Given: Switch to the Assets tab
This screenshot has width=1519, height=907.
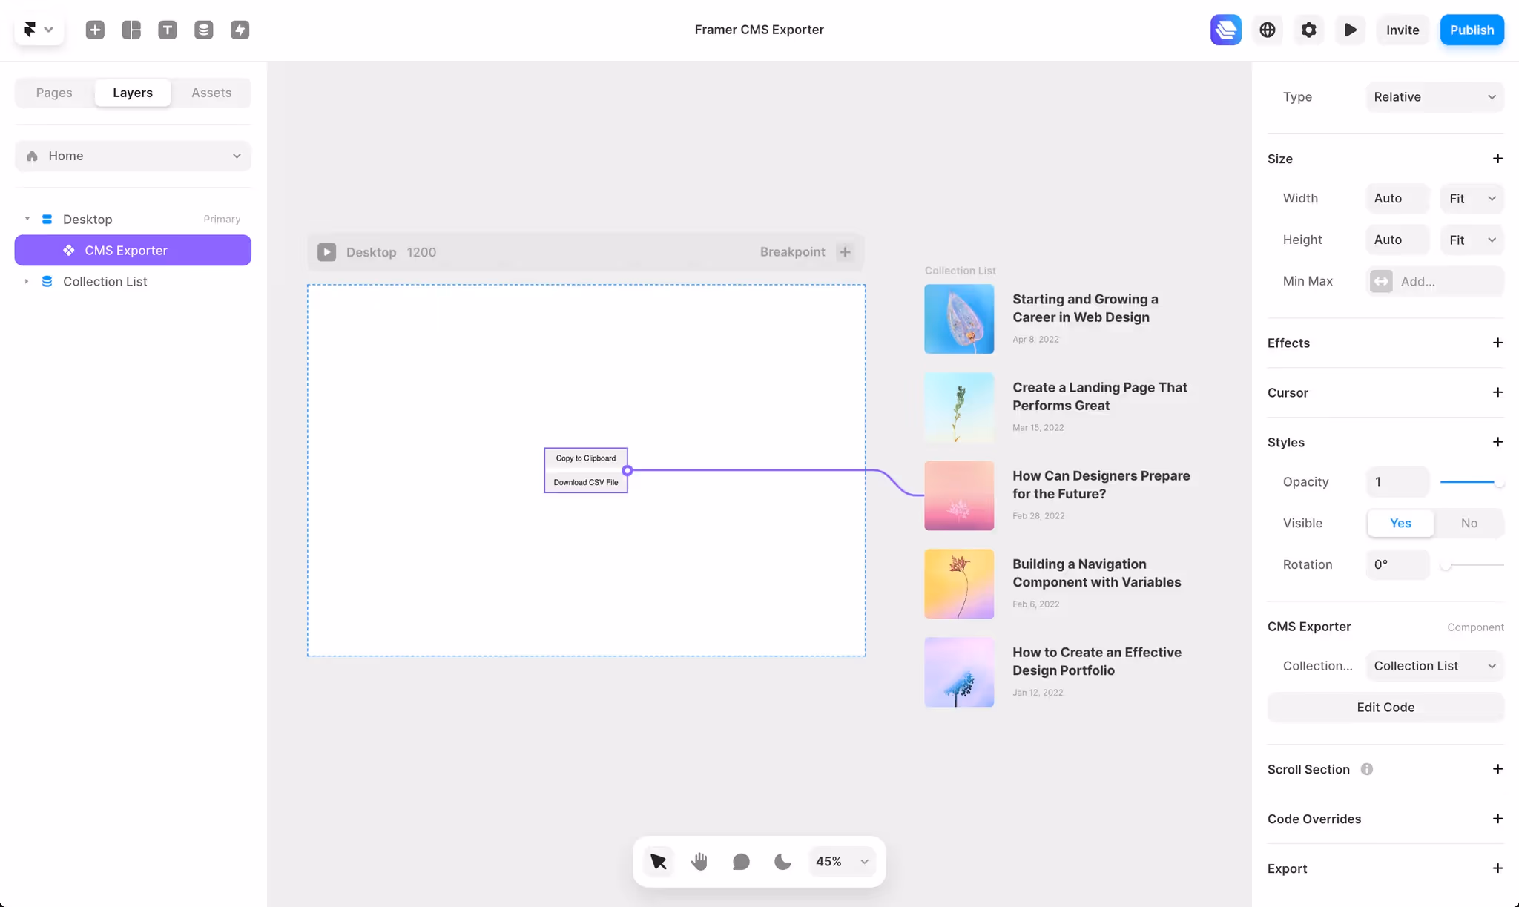Looking at the screenshot, I should 211,93.
